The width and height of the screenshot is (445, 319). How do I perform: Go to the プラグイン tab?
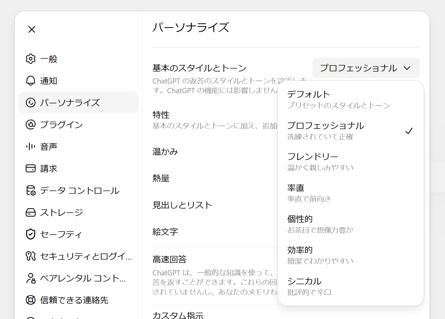(79, 124)
